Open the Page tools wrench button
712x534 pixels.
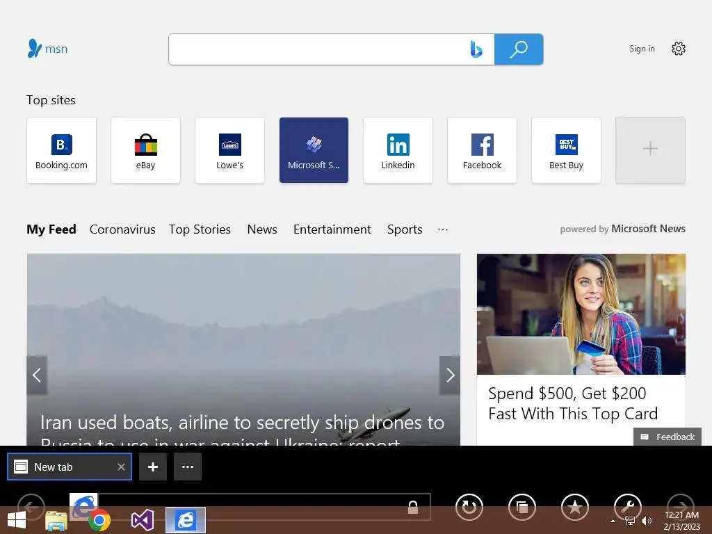point(628,507)
